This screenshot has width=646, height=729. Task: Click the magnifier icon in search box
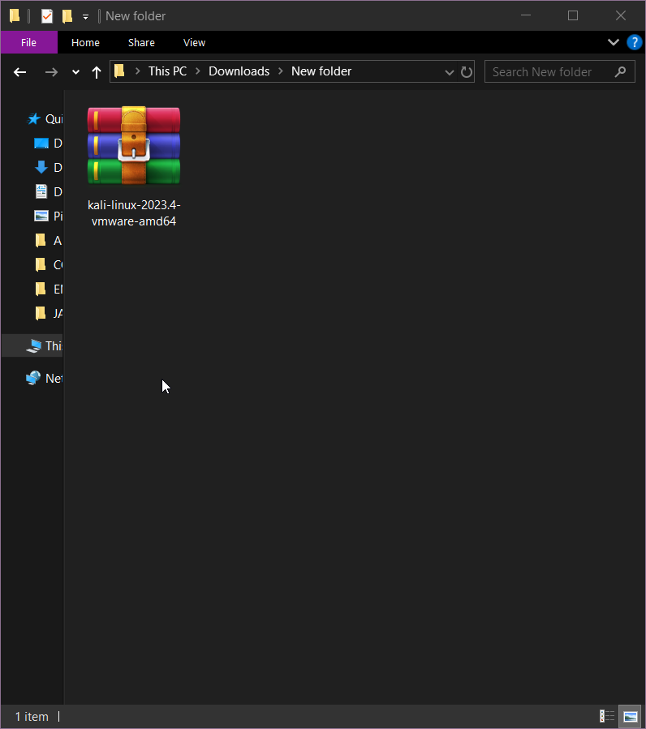pyautogui.click(x=621, y=71)
